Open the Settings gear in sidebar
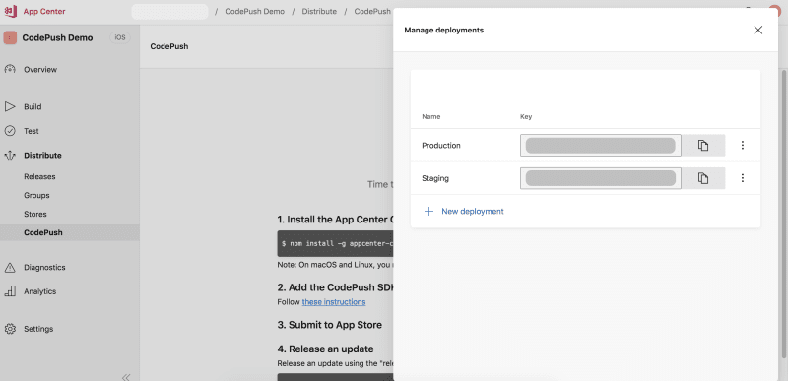The image size is (788, 381). 10,329
